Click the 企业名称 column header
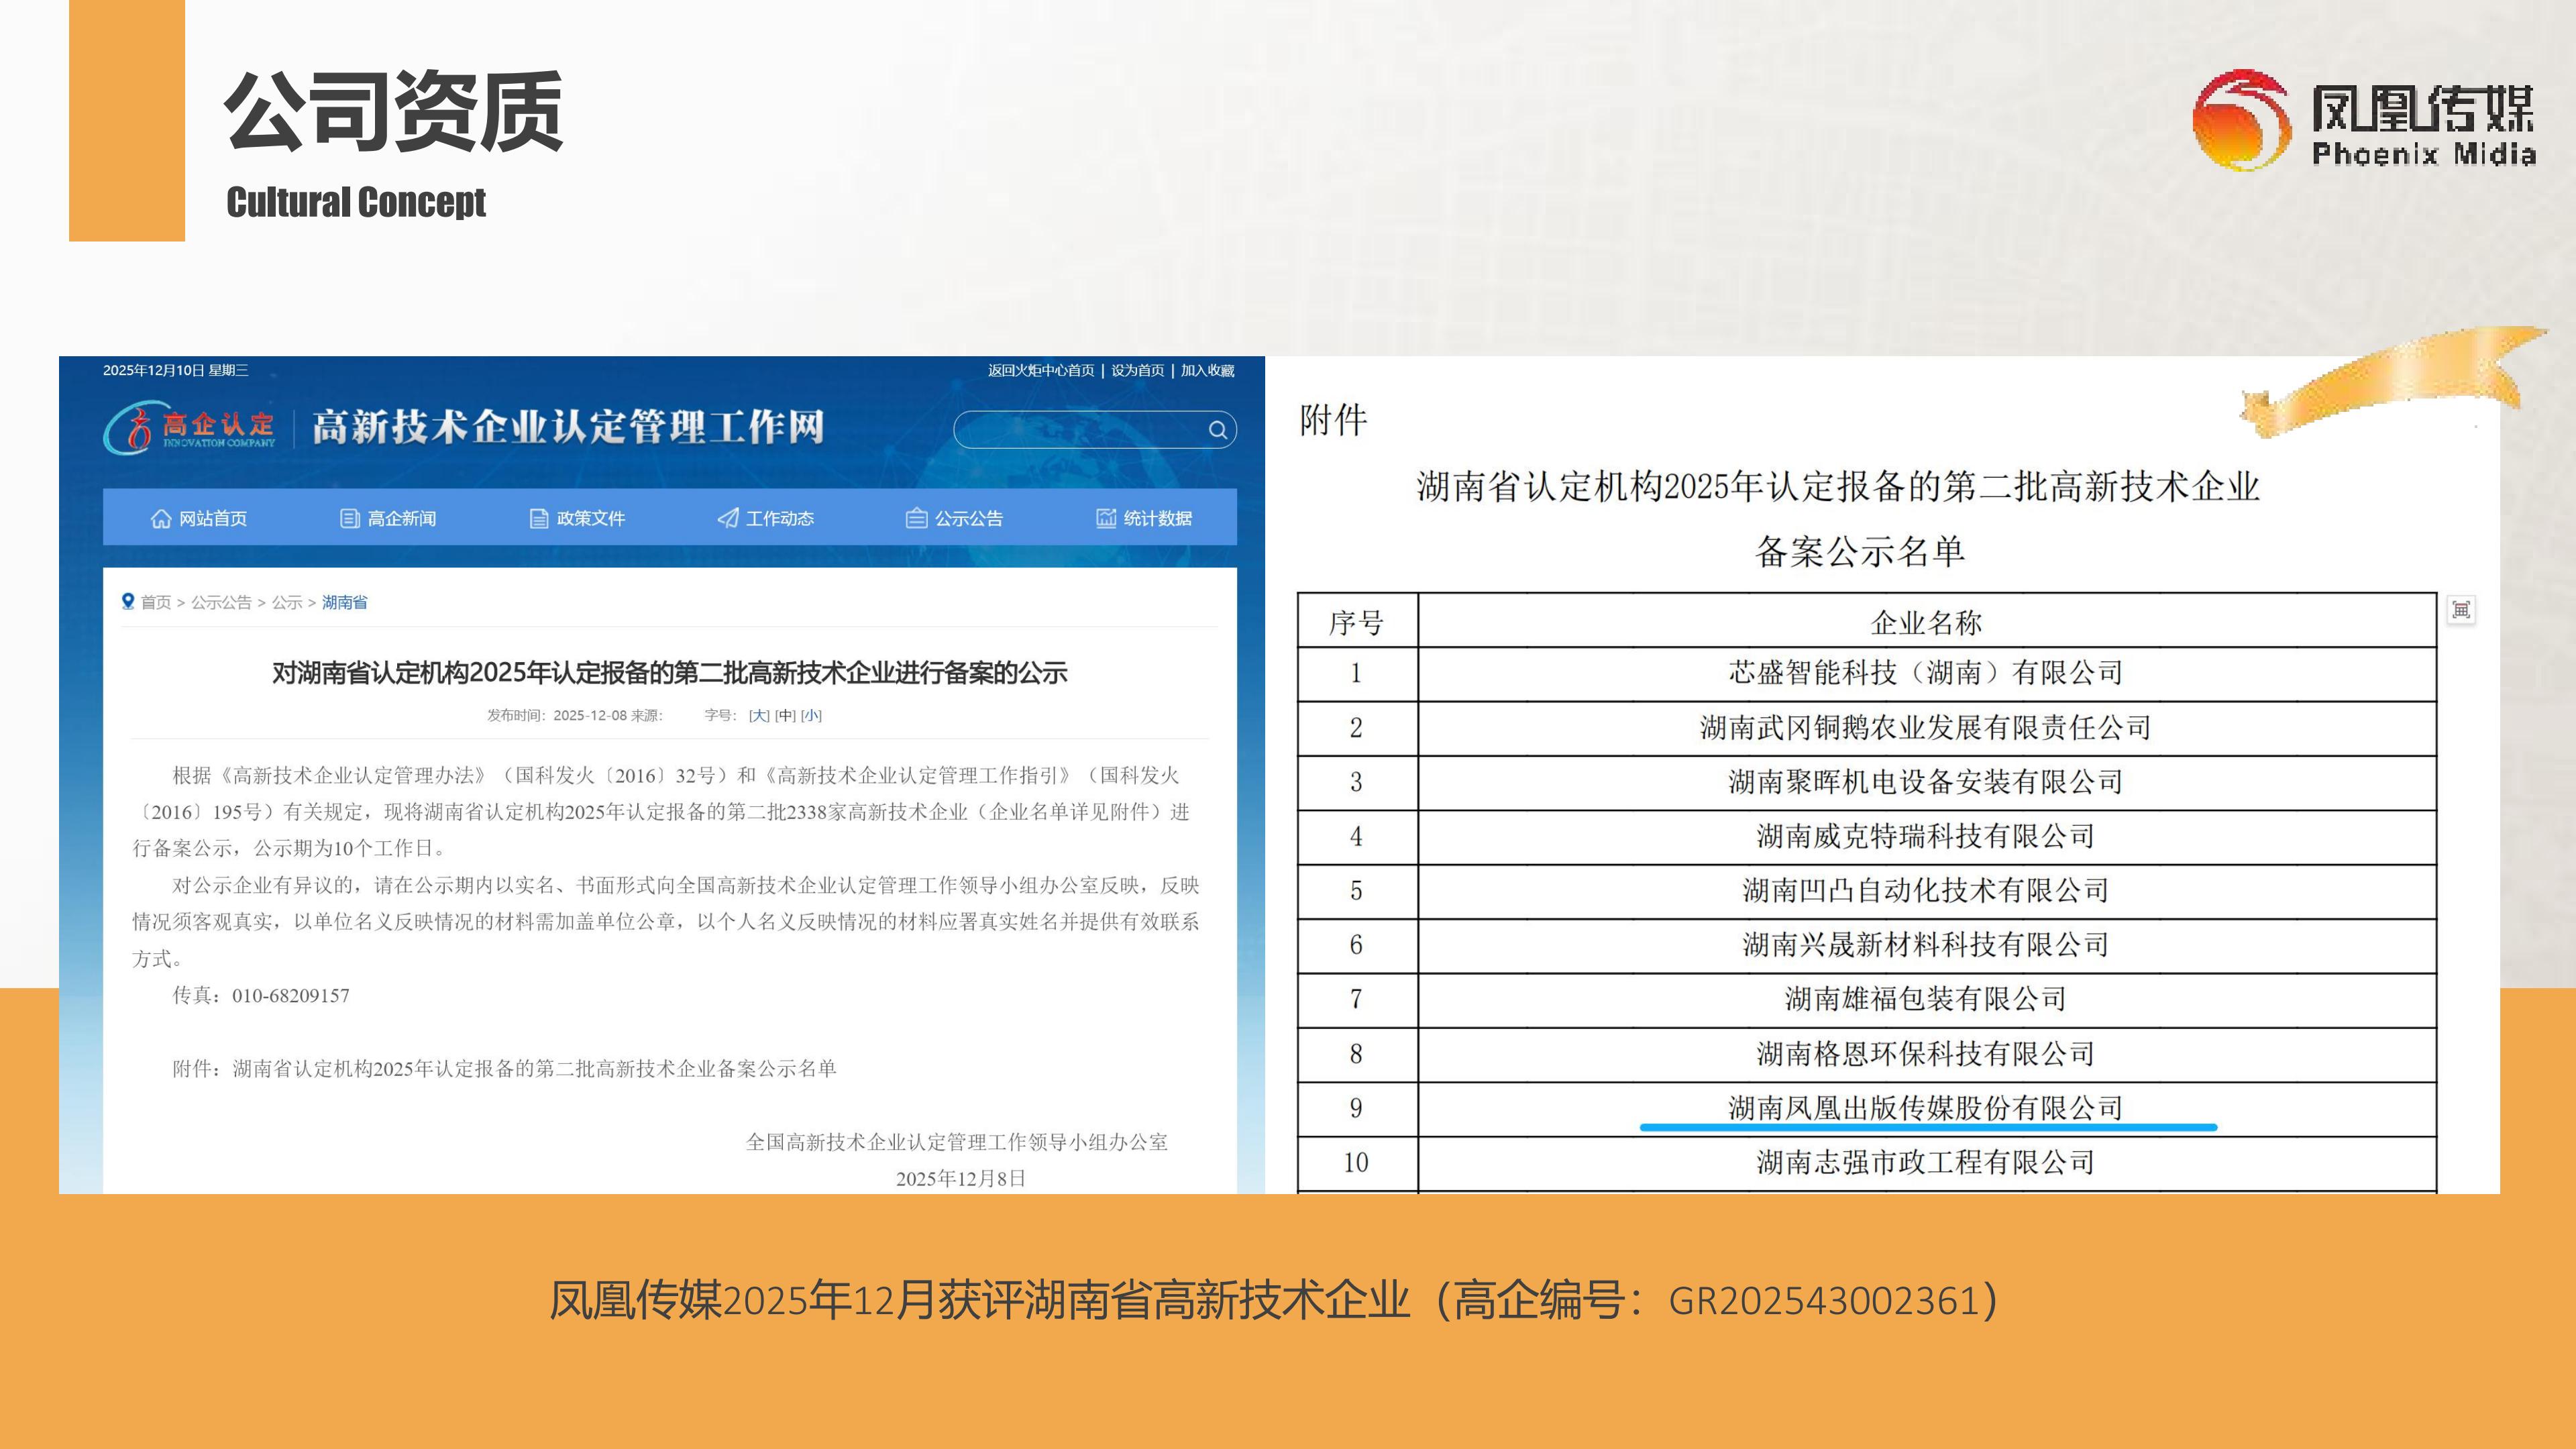 click(x=1926, y=623)
